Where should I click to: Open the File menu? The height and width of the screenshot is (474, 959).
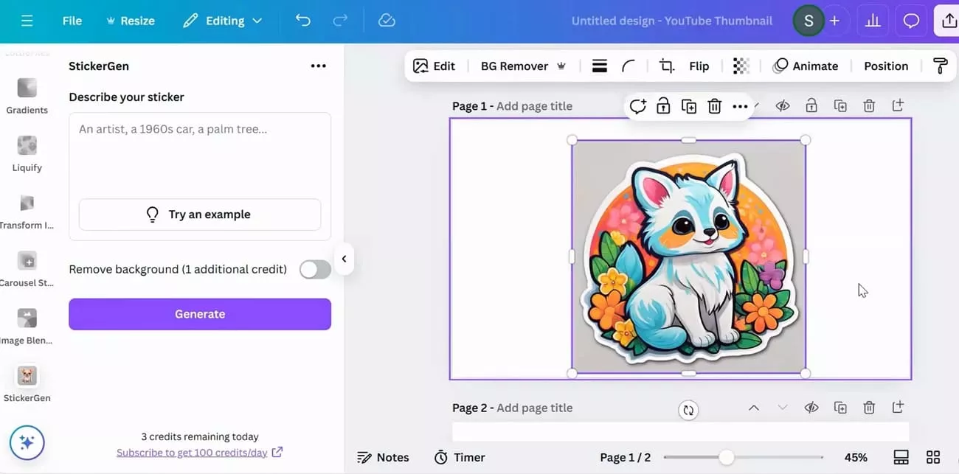pos(72,20)
